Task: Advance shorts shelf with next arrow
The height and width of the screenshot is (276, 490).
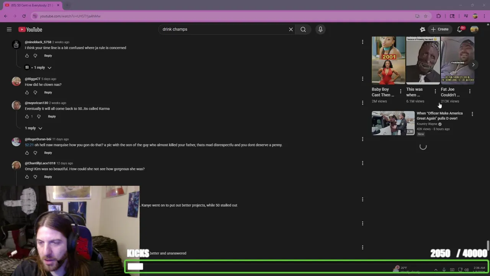Action: [473, 64]
